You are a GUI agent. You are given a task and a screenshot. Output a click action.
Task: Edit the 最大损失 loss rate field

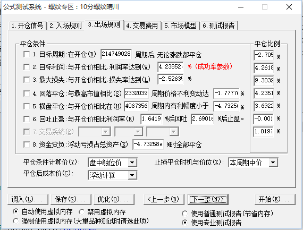[171, 79]
